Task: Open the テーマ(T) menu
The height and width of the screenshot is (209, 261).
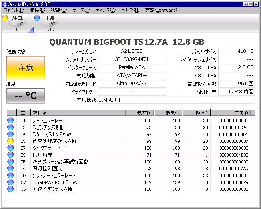Action: [81, 10]
